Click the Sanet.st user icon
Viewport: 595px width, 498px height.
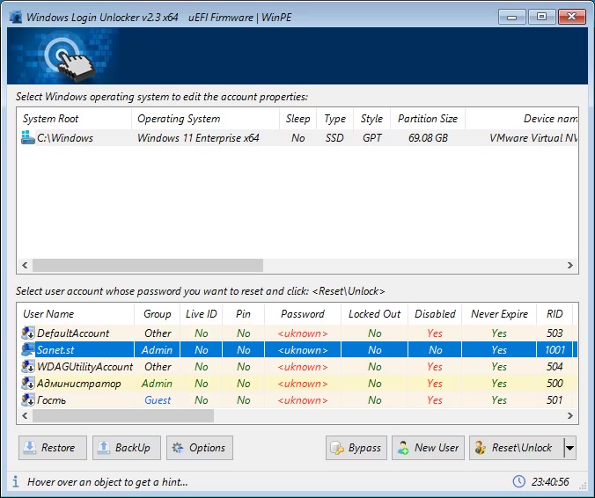pos(27,349)
